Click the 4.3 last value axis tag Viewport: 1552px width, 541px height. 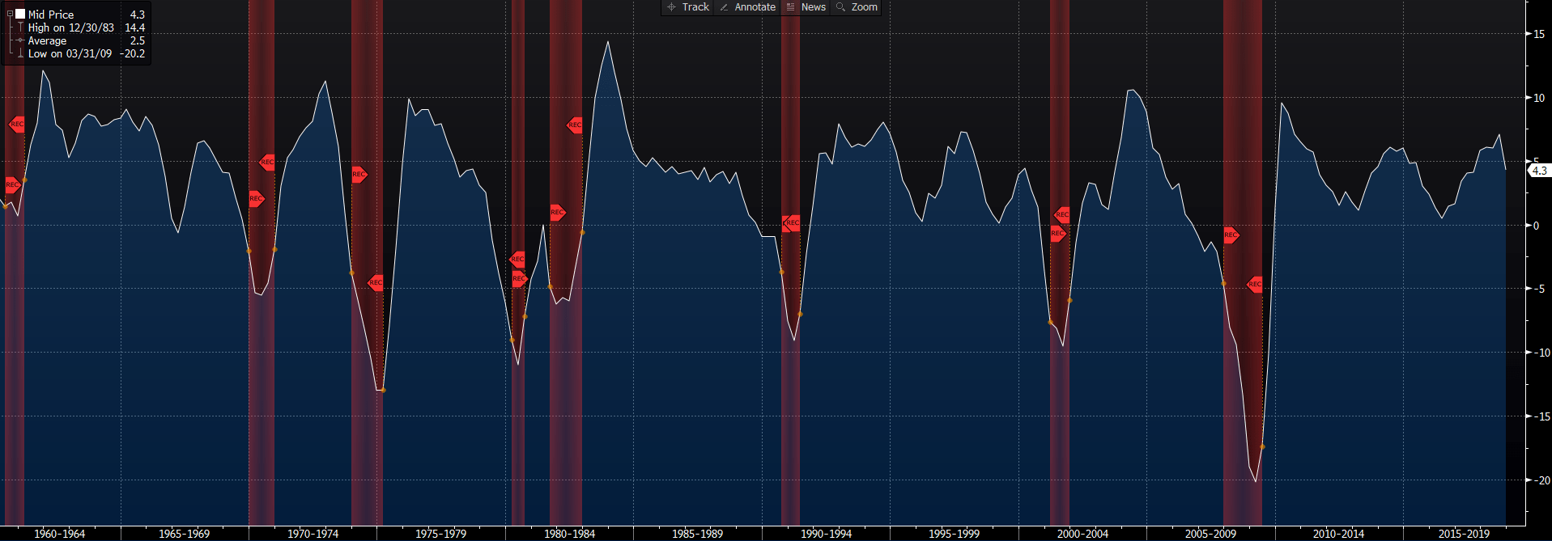pos(1539,171)
